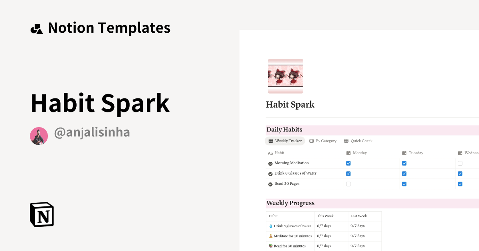Click the Notion Templates logo icon top left

click(x=36, y=27)
